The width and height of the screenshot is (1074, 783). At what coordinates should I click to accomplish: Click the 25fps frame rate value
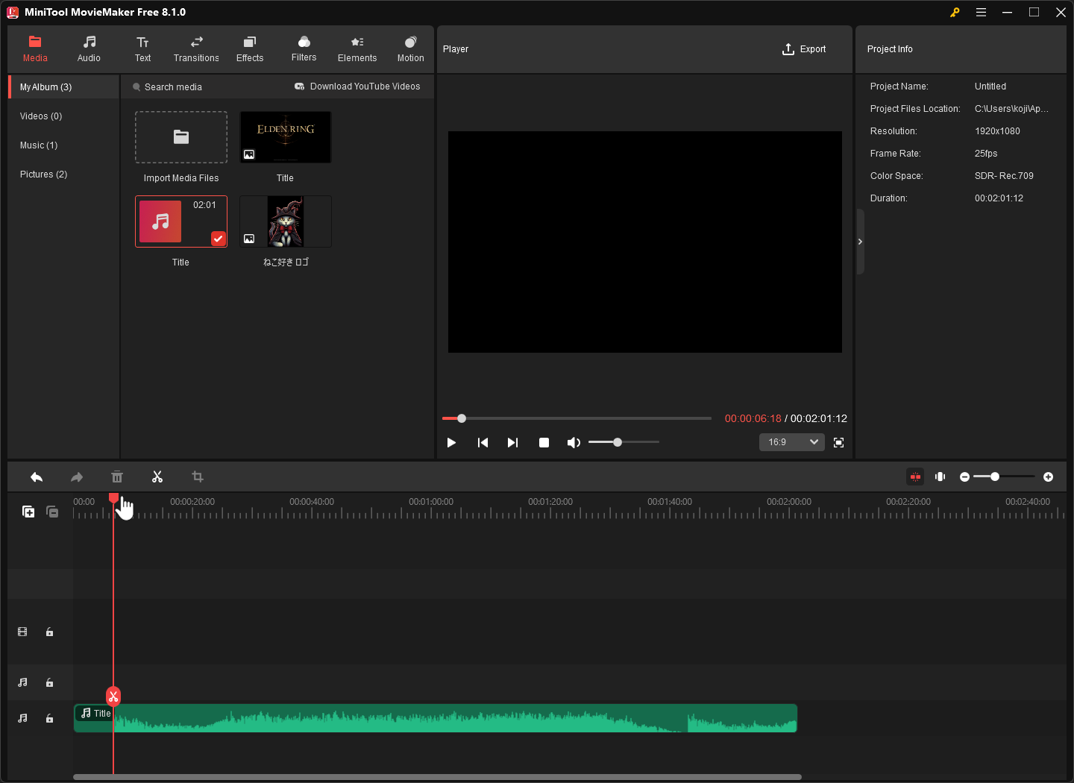[x=986, y=154]
